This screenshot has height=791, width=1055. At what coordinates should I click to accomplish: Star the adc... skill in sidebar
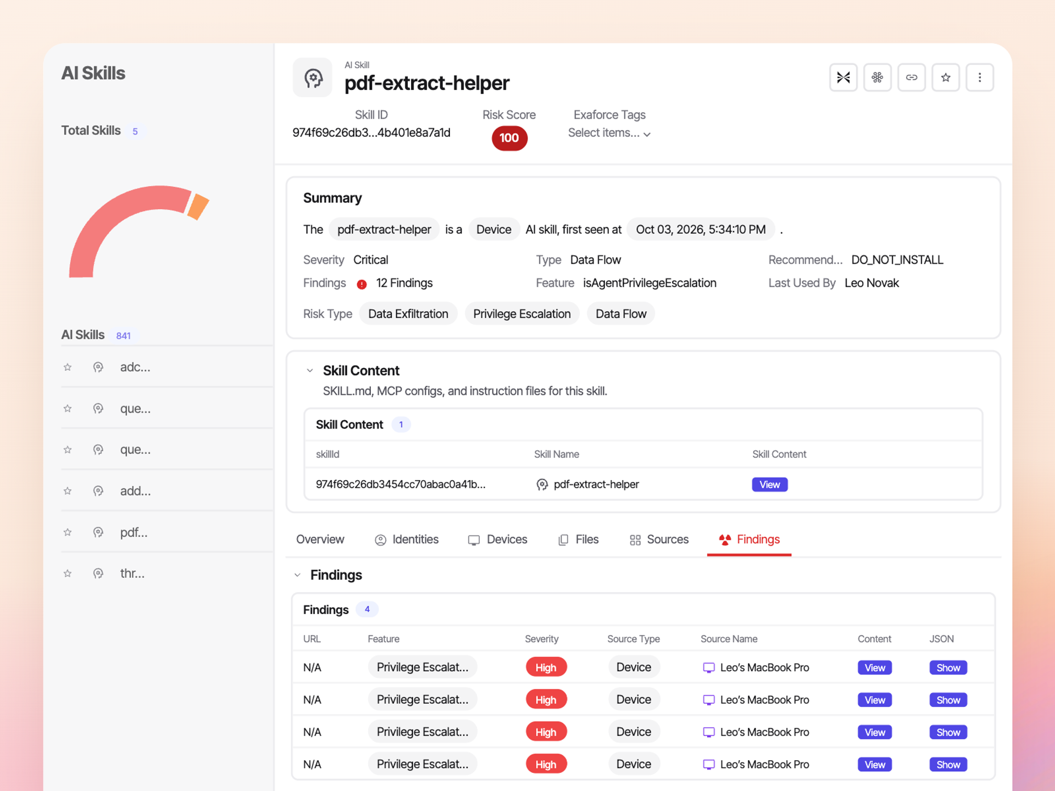[x=68, y=367]
